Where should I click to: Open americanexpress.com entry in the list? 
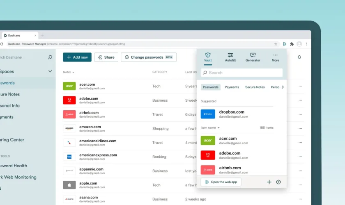[x=98, y=155]
